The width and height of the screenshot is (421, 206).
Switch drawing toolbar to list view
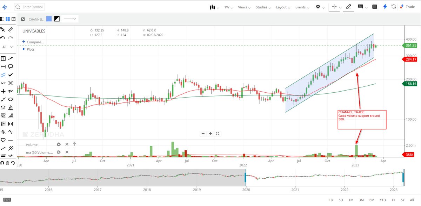point(2,19)
